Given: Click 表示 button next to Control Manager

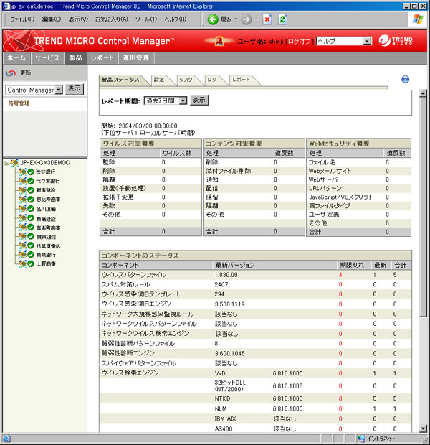Looking at the screenshot, I should [x=75, y=89].
